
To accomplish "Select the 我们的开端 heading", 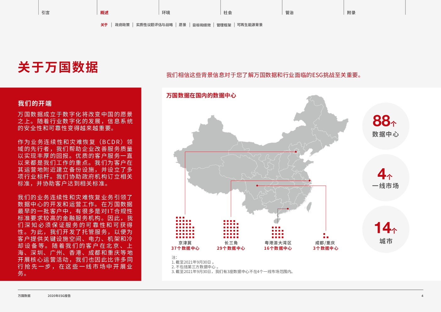I will [35, 103].
